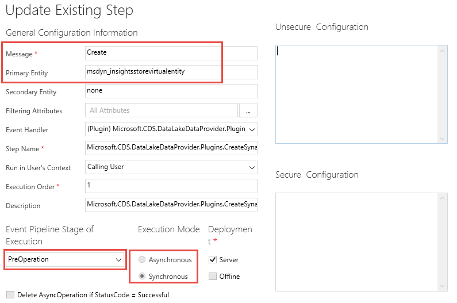Viewport: 457px width, 303px height.
Task: Enable the Offline deployment checkbox
Action: (x=213, y=277)
